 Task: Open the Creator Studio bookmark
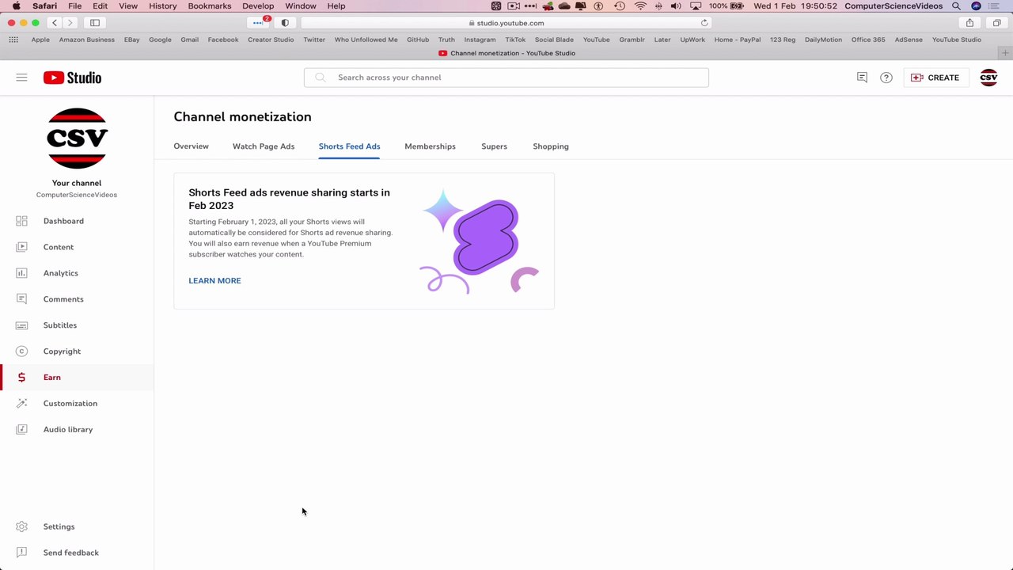tap(271, 40)
